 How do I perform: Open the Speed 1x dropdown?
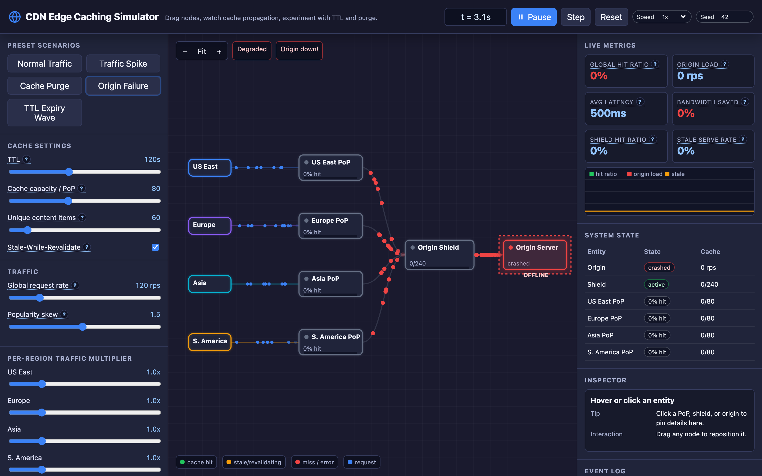tap(661, 17)
